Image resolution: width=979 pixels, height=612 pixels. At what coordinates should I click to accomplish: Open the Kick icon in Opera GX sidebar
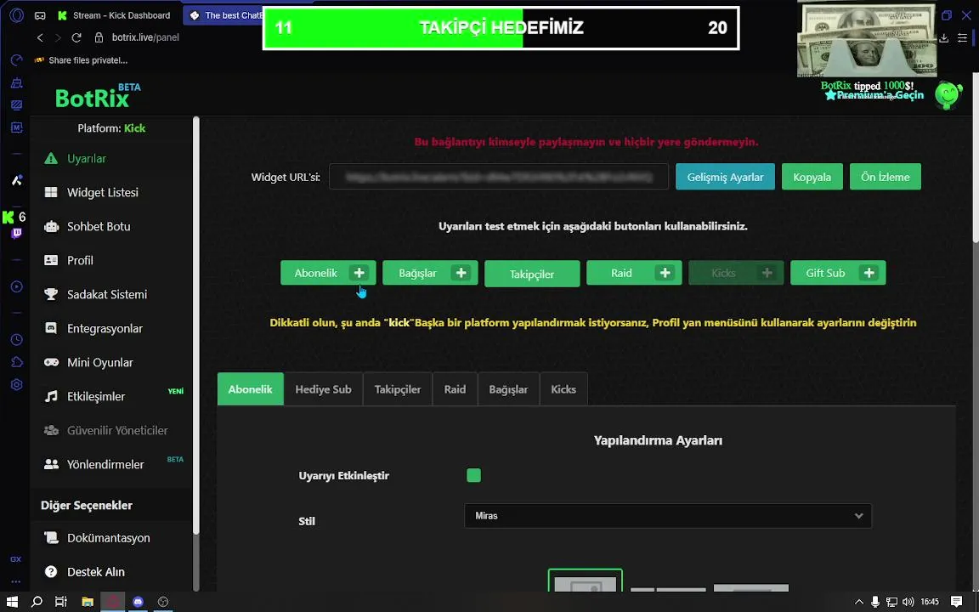[8, 218]
